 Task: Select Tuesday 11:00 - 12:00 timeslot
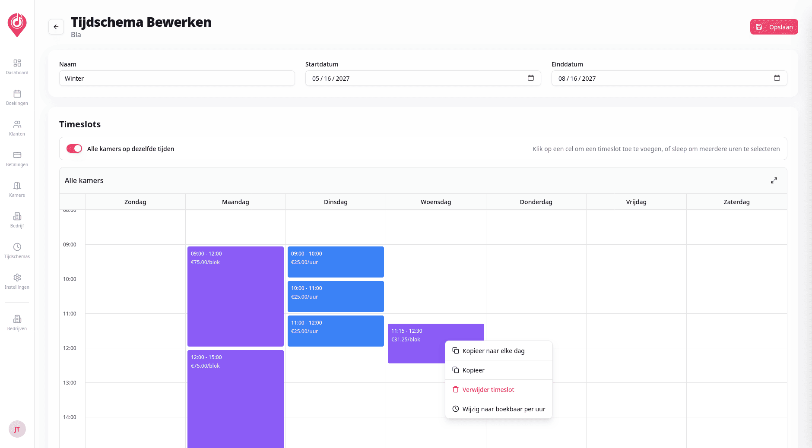tap(336, 331)
